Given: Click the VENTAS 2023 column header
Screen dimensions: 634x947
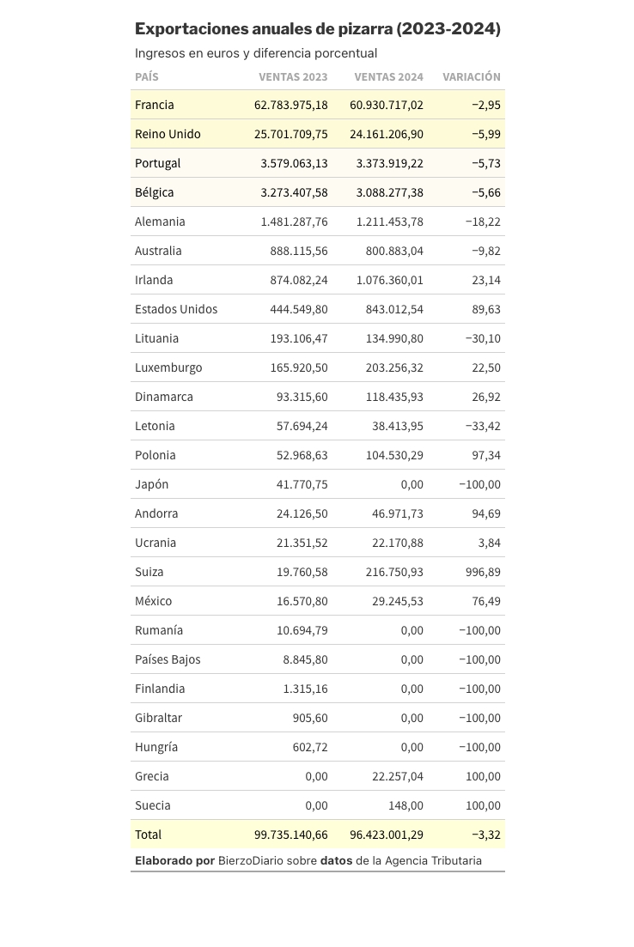Looking at the screenshot, I should pos(293,76).
